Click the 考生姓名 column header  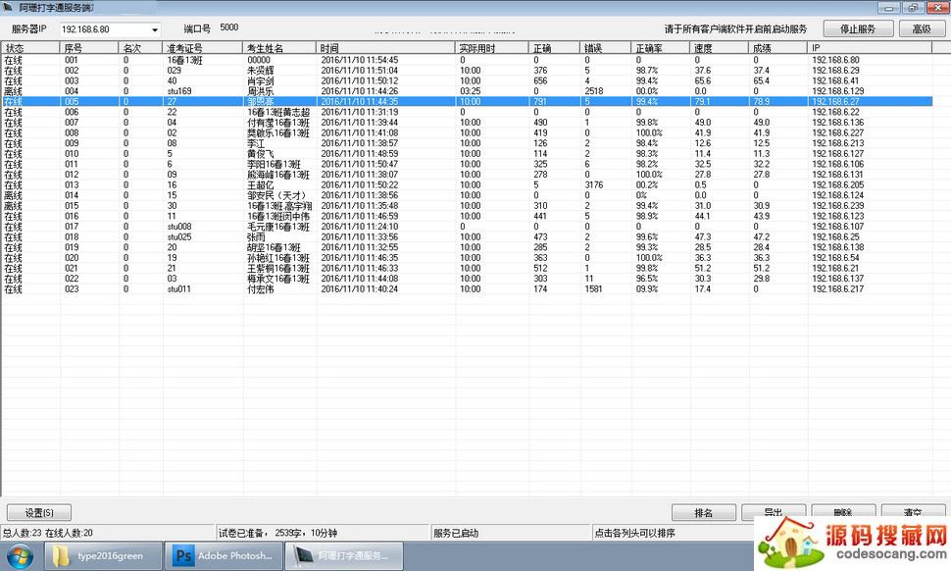(279, 47)
